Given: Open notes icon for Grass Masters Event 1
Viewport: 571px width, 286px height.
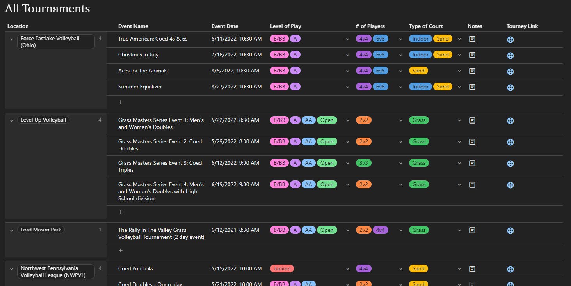Looking at the screenshot, I should point(472,120).
